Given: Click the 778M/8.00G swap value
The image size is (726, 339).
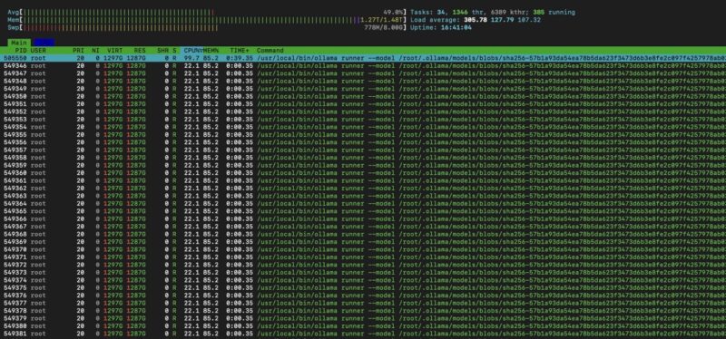Looking at the screenshot, I should 384,28.
